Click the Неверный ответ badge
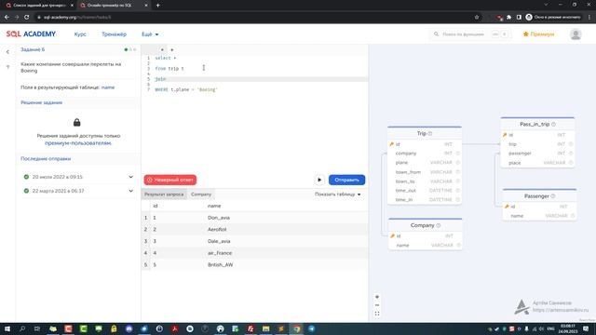The width and height of the screenshot is (596, 335). 169,180
